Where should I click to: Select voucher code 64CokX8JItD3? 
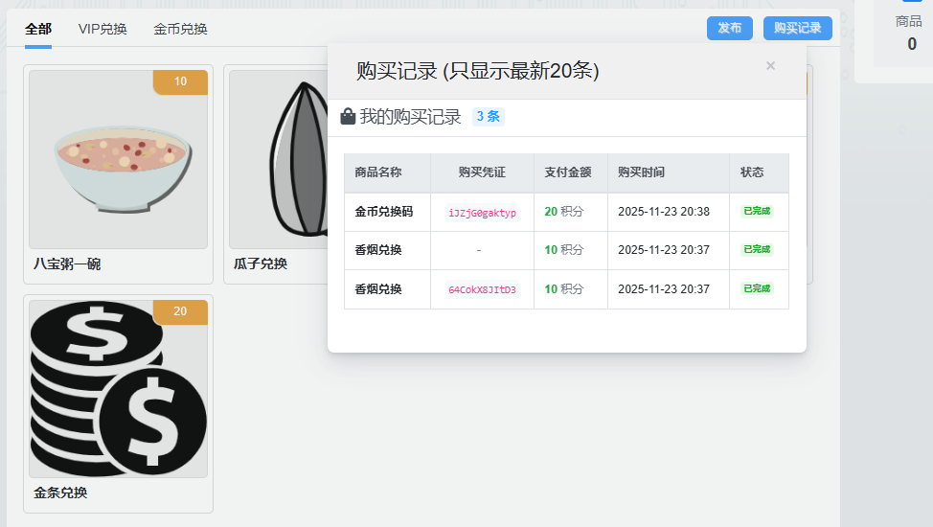[x=482, y=289]
